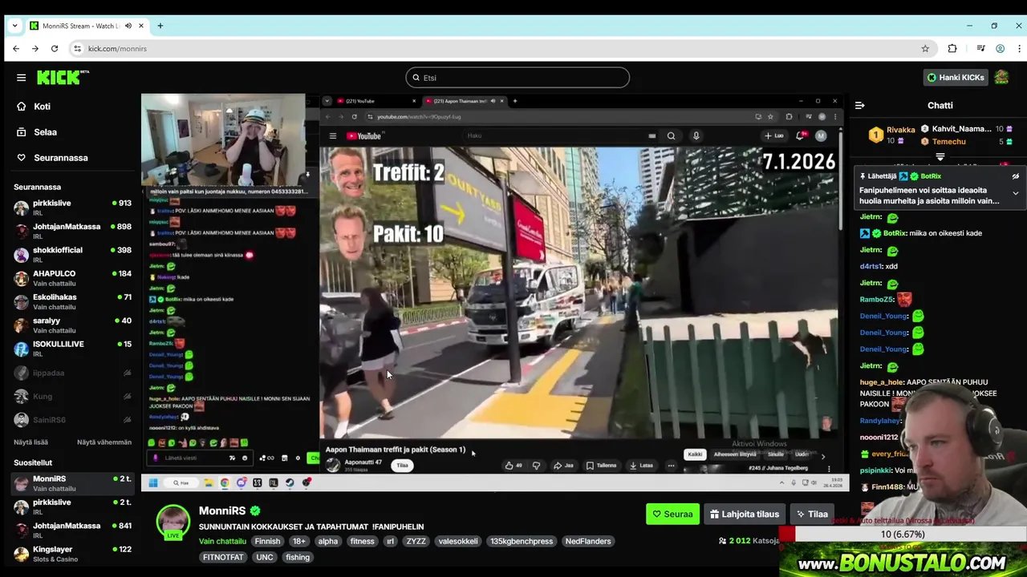Open ISOKULLILIVE channel in sidebar
The height and width of the screenshot is (577, 1027).
(72, 348)
